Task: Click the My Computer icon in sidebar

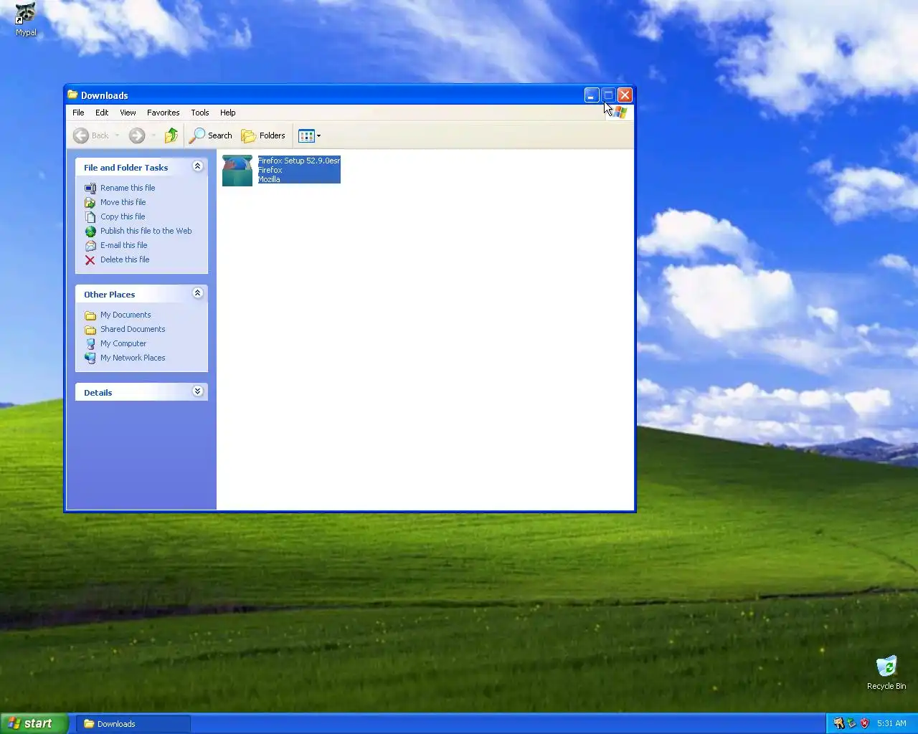Action: (x=90, y=344)
